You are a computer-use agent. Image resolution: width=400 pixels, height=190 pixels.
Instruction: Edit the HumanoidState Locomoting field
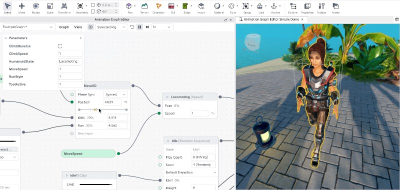pyautogui.click(x=70, y=61)
